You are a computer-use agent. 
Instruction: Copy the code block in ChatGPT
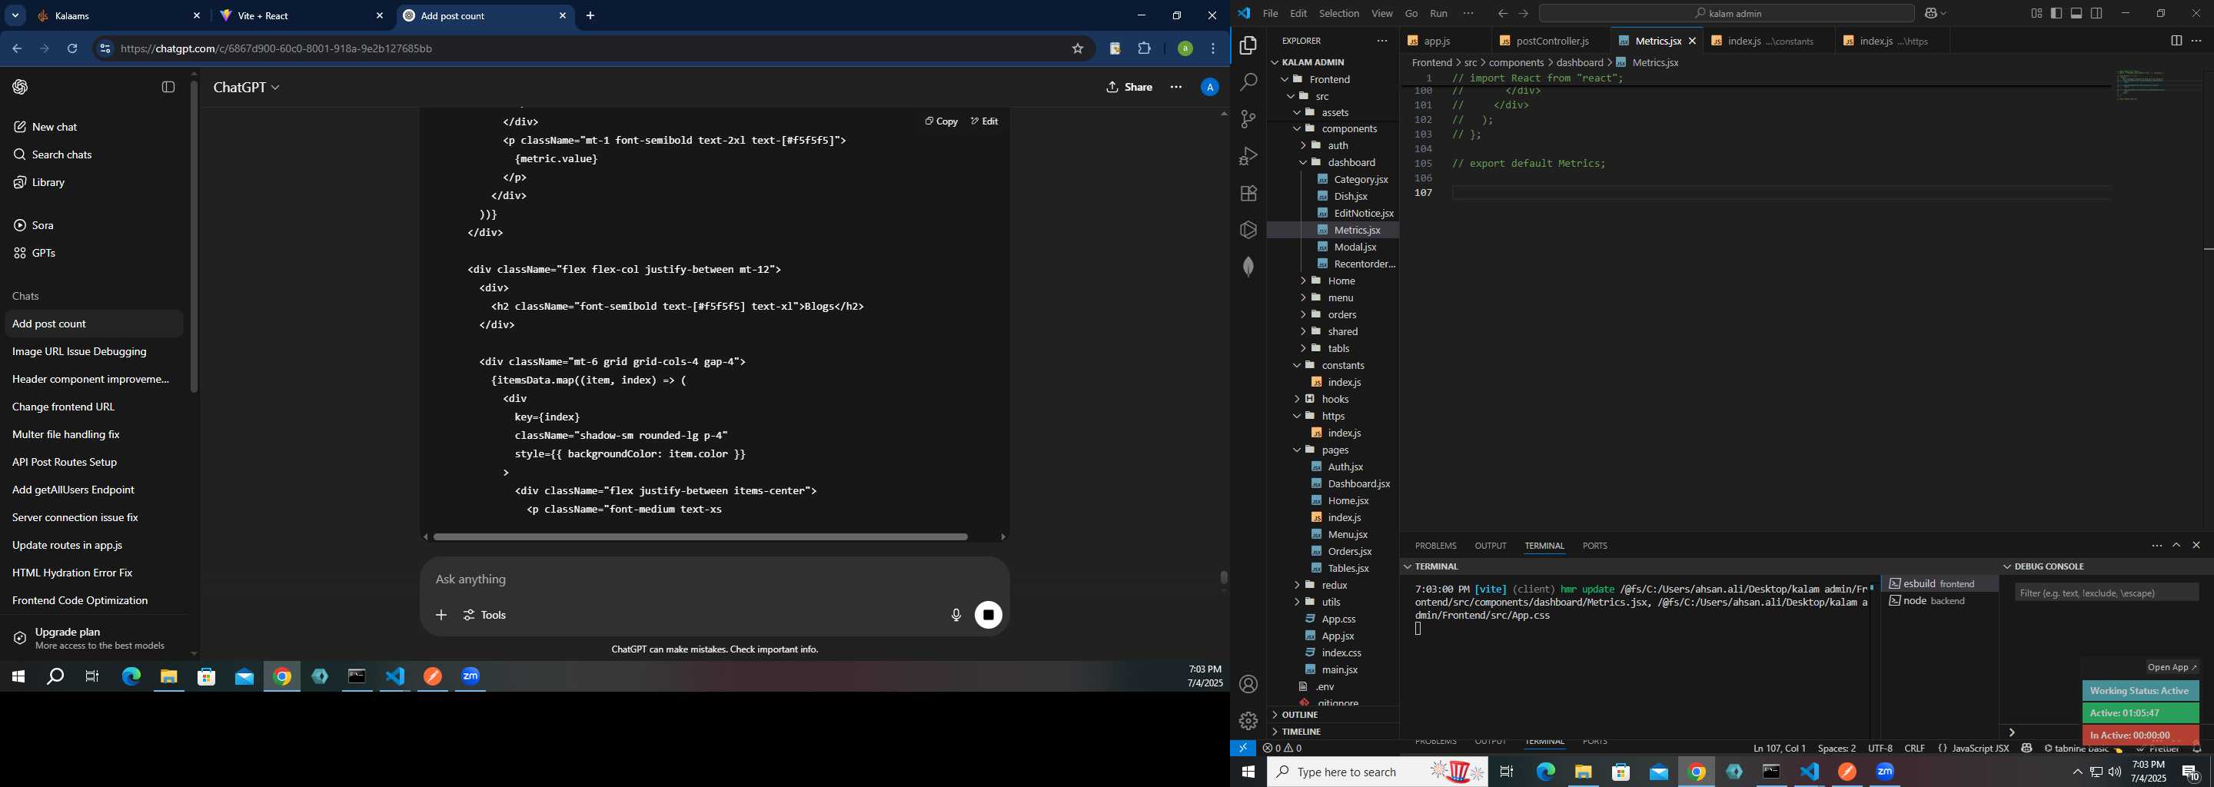pos(941,121)
